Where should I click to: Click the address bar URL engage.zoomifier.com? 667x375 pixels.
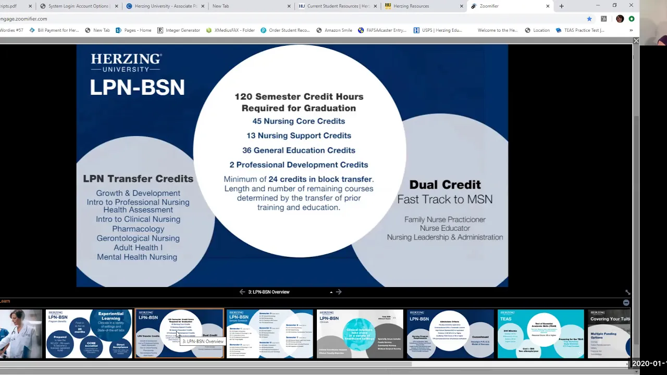(23, 19)
